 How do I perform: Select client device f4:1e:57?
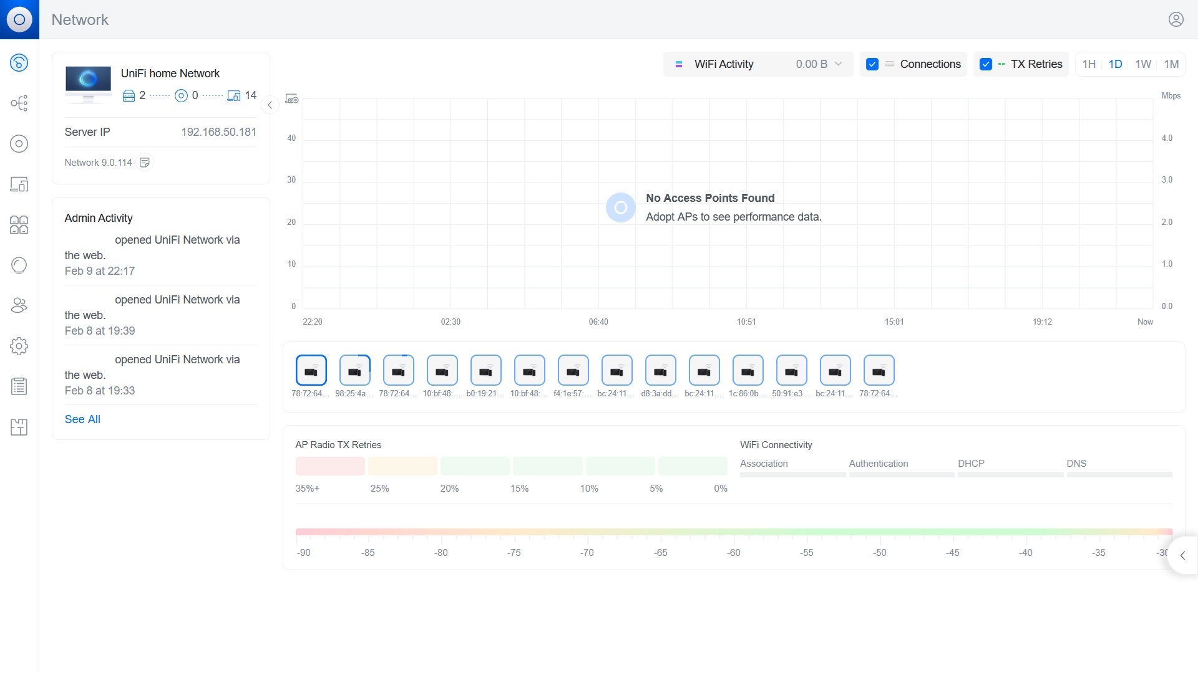tap(573, 371)
